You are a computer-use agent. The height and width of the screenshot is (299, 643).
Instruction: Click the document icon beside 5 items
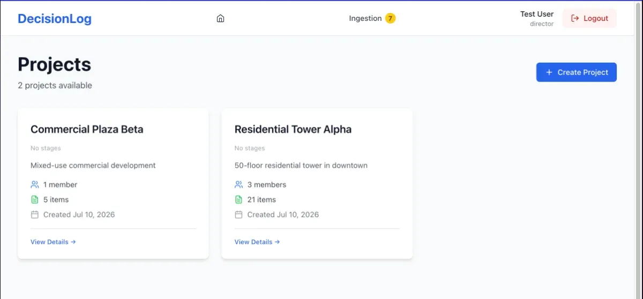point(35,199)
